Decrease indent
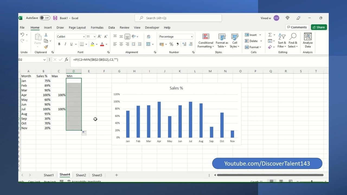Image resolution: width=347 pixels, height=195 pixels. [x=133, y=44]
